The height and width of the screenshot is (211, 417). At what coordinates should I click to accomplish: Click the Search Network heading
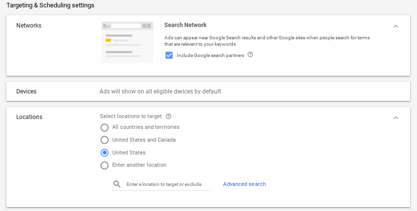point(186,25)
